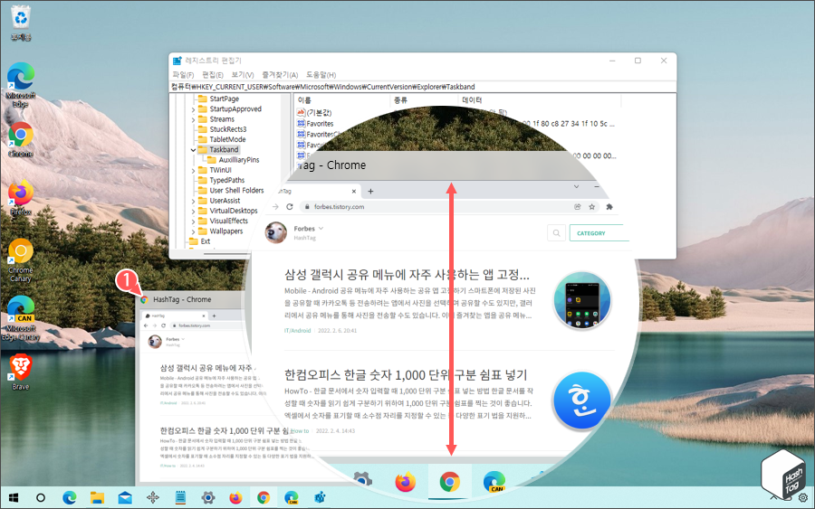Expand the Wallpapers registry key

(194, 231)
